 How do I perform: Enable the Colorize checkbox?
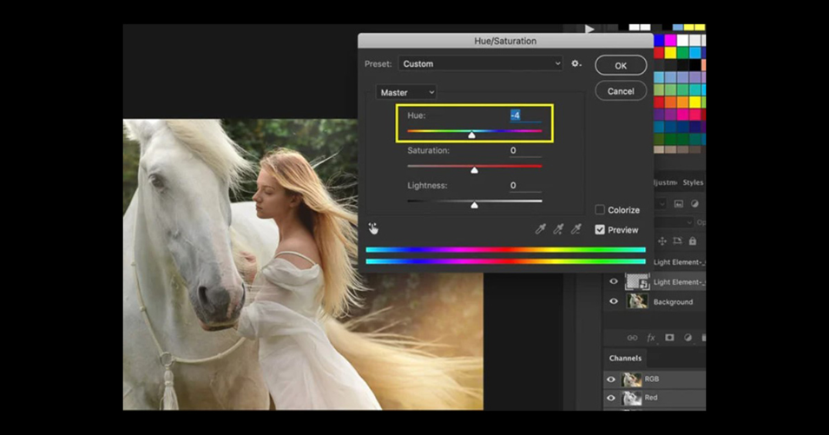(x=600, y=210)
